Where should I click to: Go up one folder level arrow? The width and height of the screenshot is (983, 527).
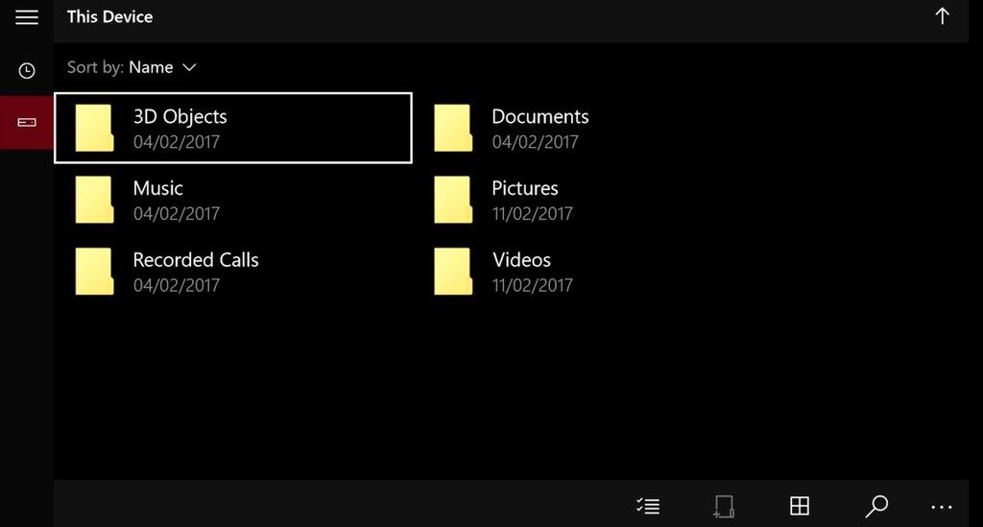942,16
